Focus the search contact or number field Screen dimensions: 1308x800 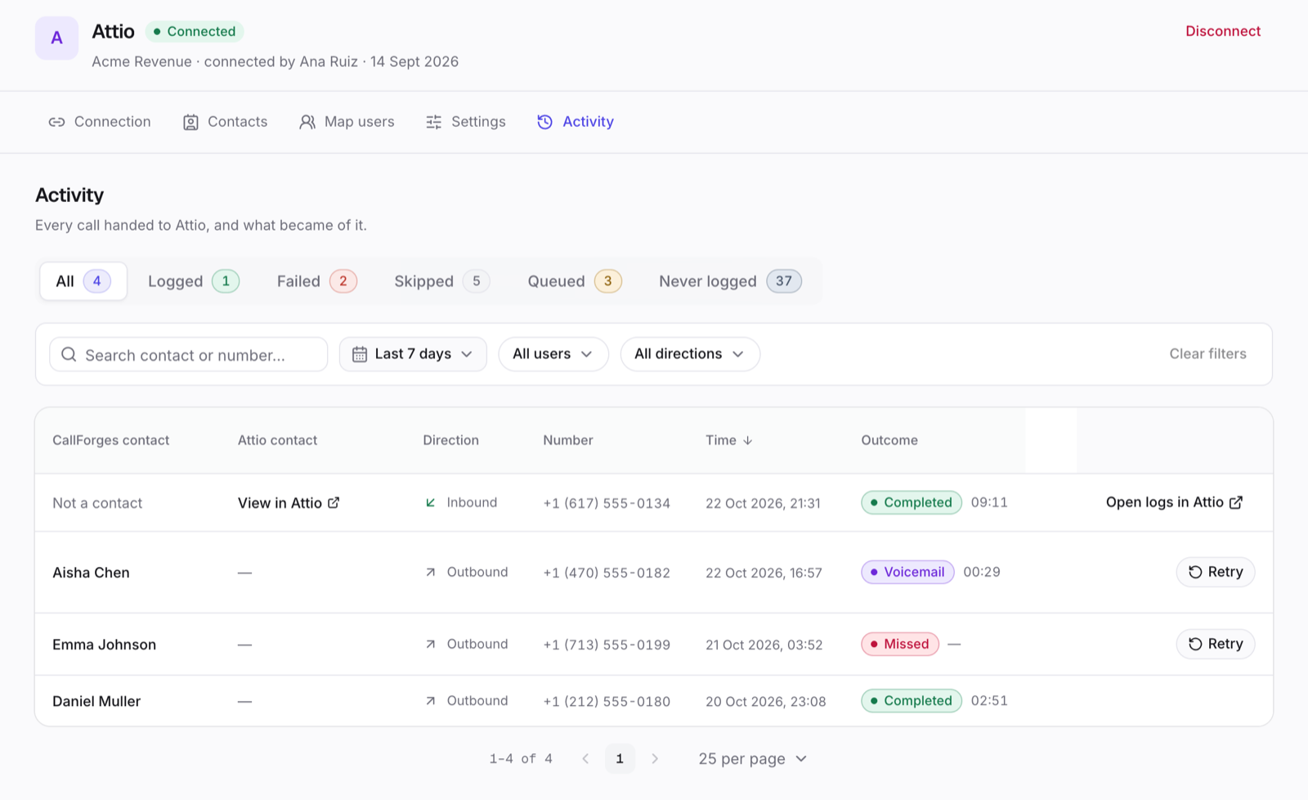[189, 354]
